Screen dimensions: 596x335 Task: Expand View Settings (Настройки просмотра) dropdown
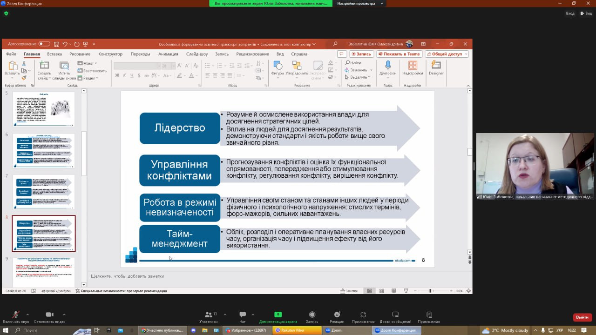click(x=359, y=3)
